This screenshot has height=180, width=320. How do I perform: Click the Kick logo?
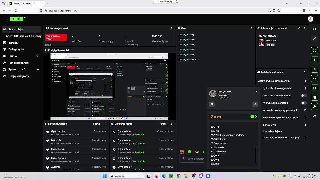click(18, 19)
